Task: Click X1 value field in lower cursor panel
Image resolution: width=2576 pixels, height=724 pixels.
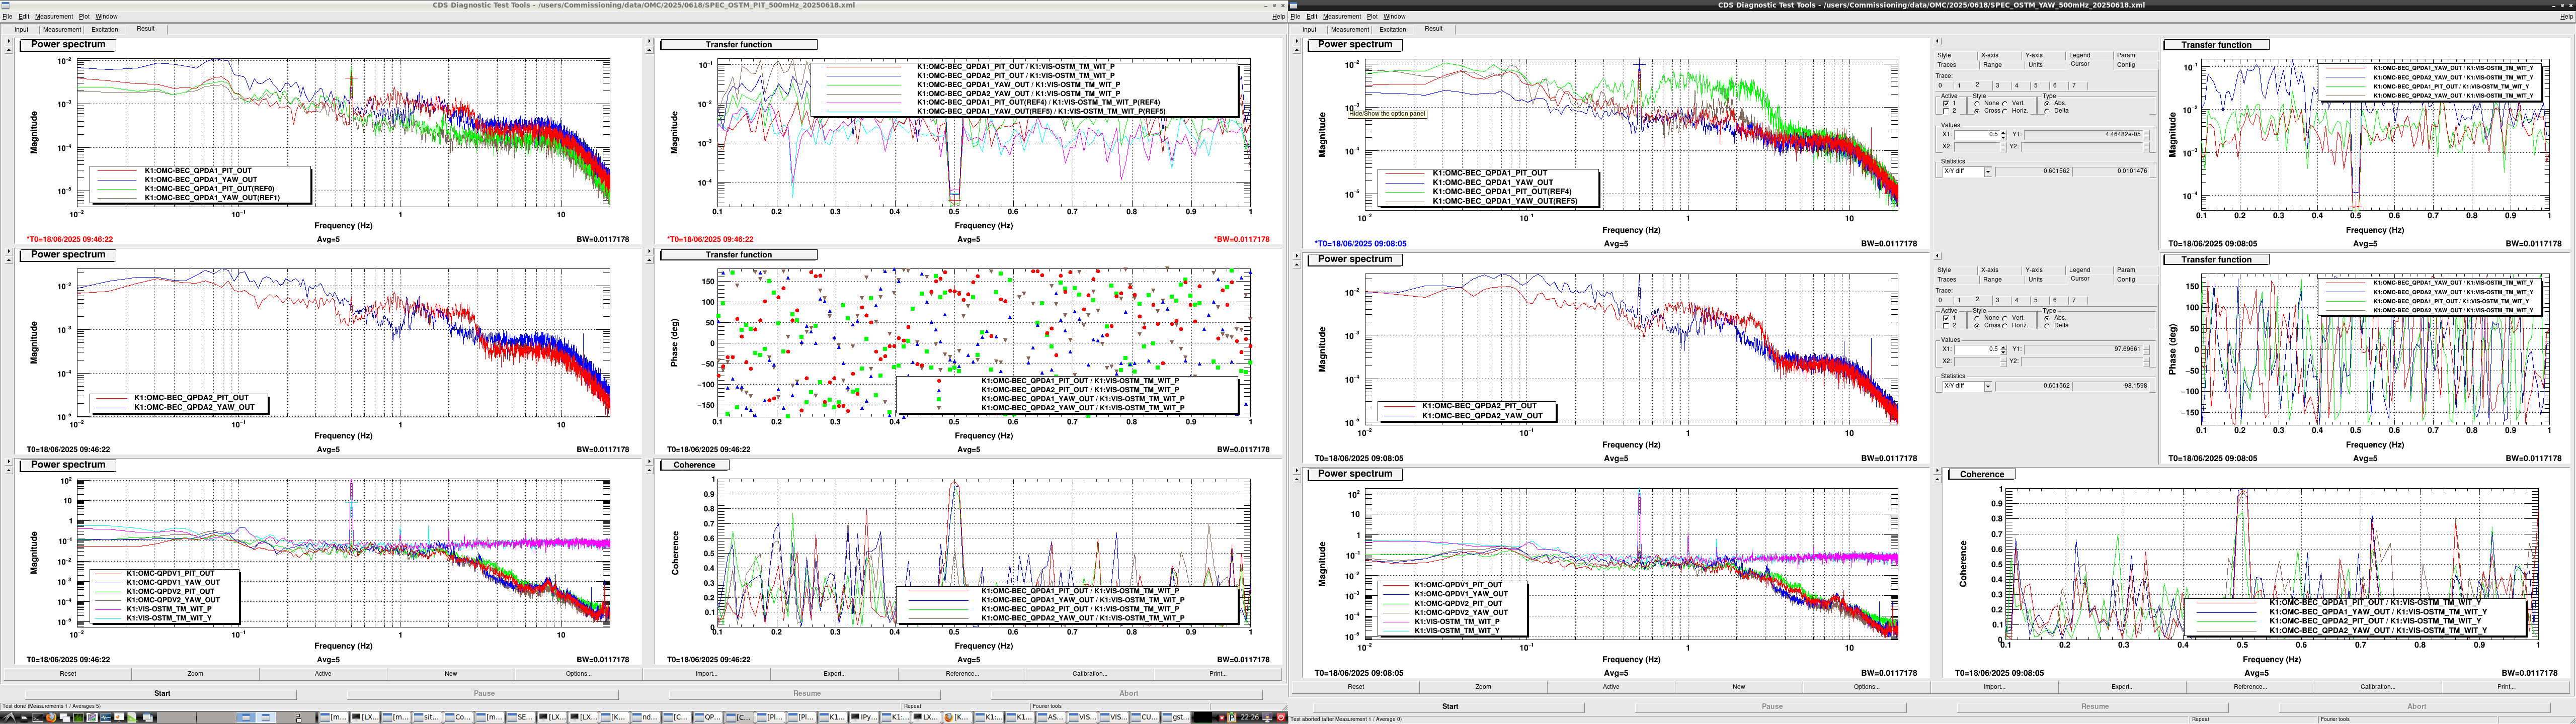Action: (1977, 350)
